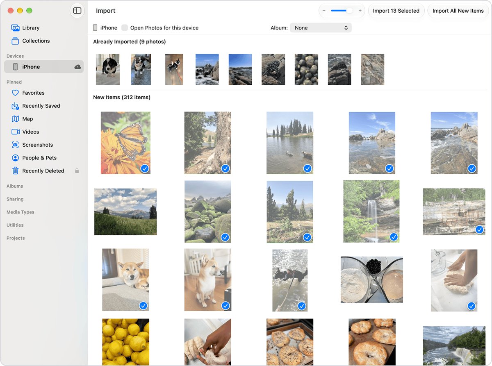Click the cloud icon next to iPhone

[x=77, y=67]
